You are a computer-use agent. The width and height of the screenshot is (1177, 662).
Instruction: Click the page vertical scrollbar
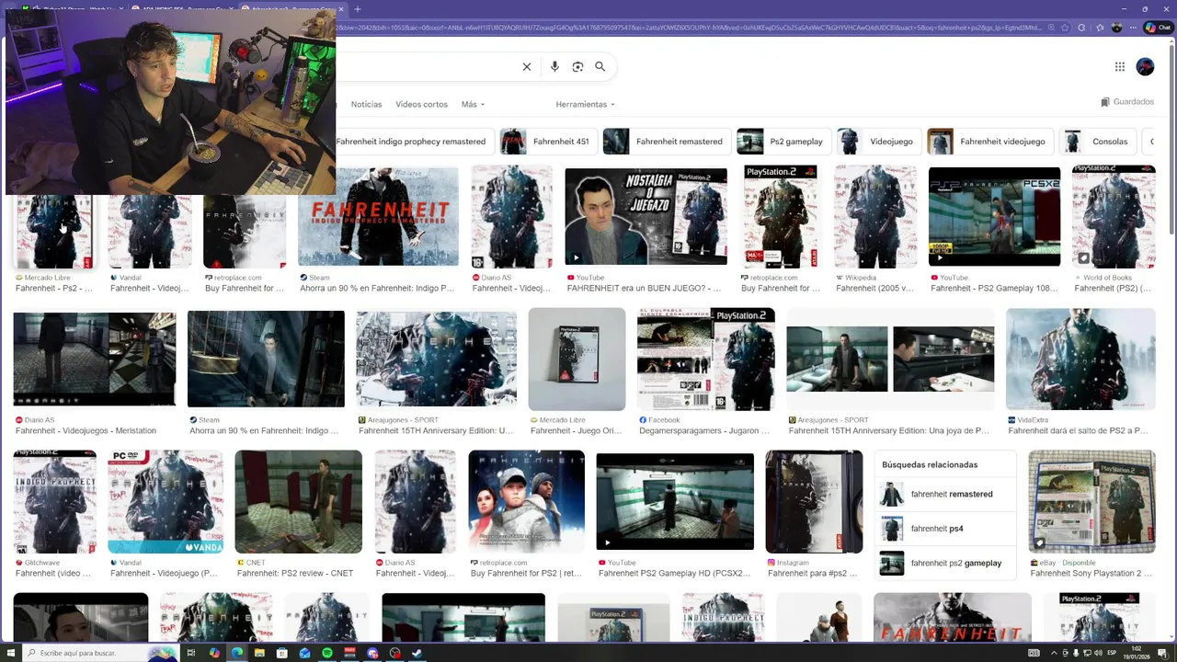coord(1171,138)
